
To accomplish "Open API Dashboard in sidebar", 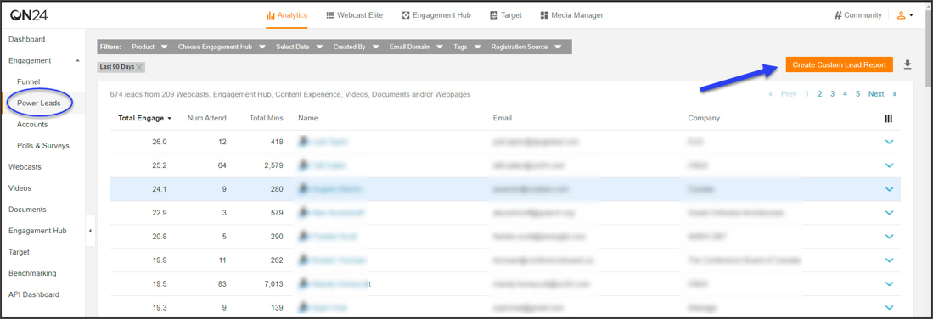I will pos(34,294).
